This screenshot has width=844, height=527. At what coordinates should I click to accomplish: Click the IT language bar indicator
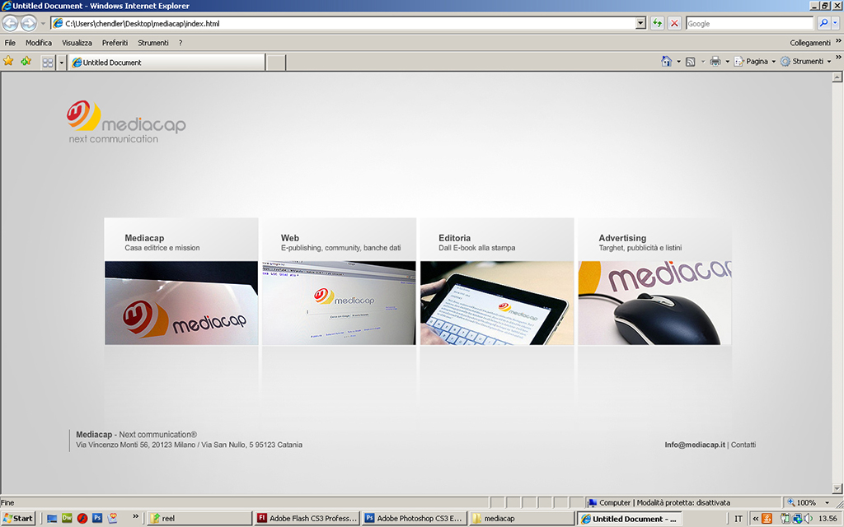click(x=738, y=519)
